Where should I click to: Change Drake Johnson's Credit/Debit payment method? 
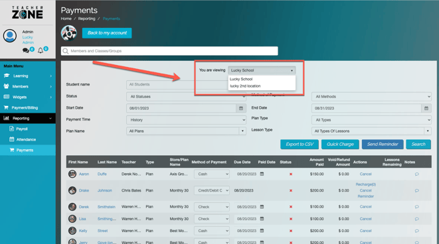coord(212,190)
